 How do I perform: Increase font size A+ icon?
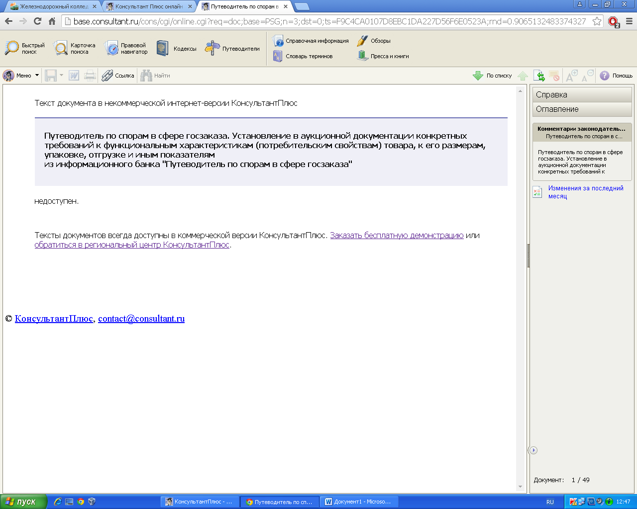coord(572,76)
